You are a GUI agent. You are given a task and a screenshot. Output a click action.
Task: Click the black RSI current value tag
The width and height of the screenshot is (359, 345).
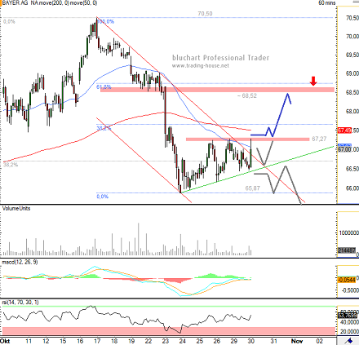[x=347, y=316]
